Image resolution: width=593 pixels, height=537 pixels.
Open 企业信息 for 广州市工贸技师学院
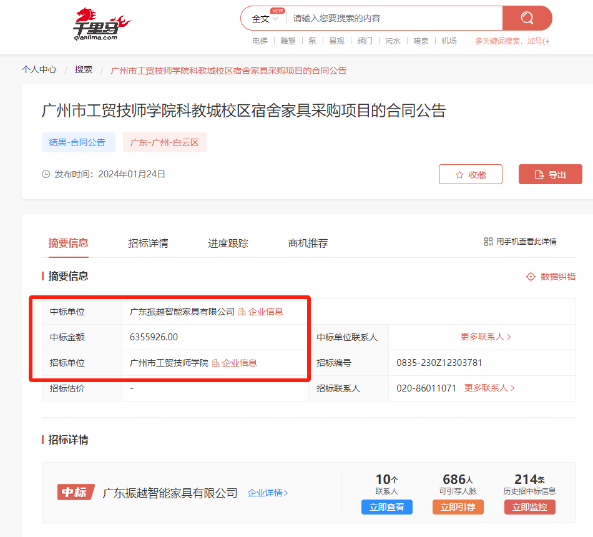(235, 363)
